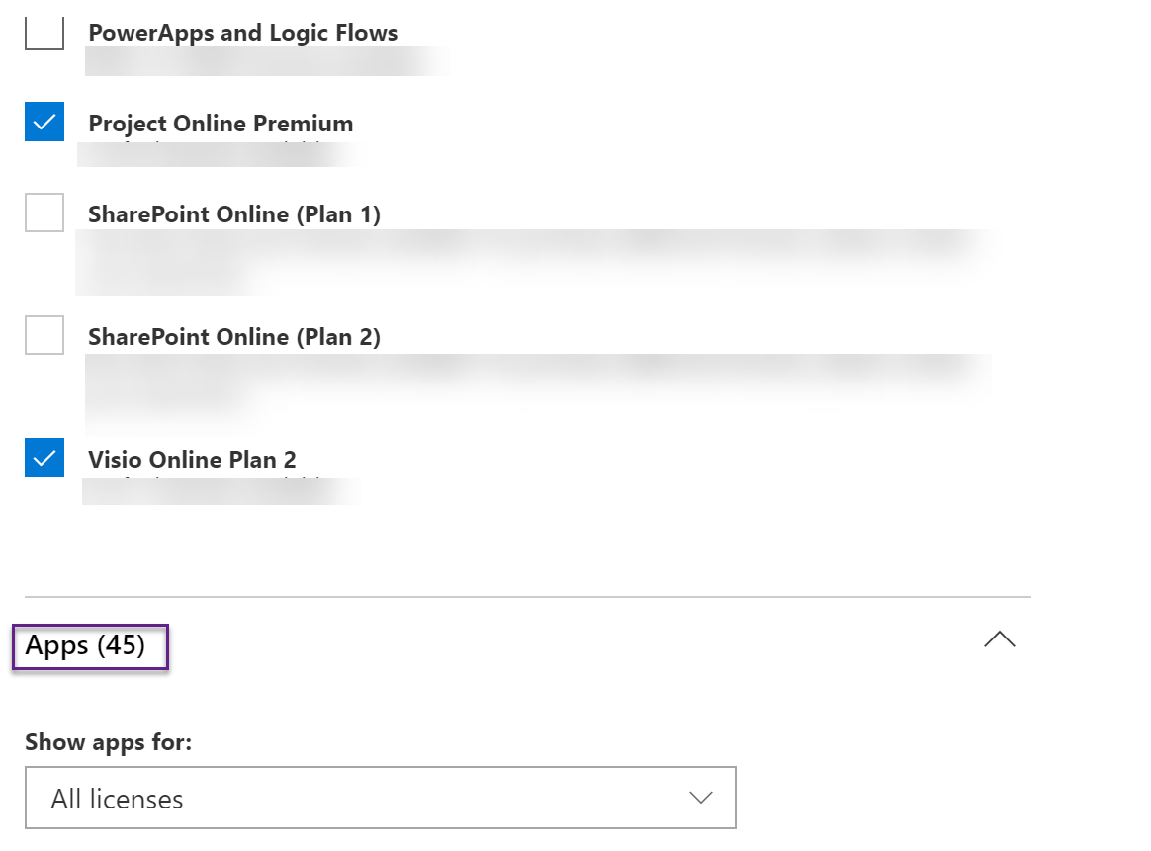
Task: Click the Visio Online Plan 2 label
Action: click(192, 460)
